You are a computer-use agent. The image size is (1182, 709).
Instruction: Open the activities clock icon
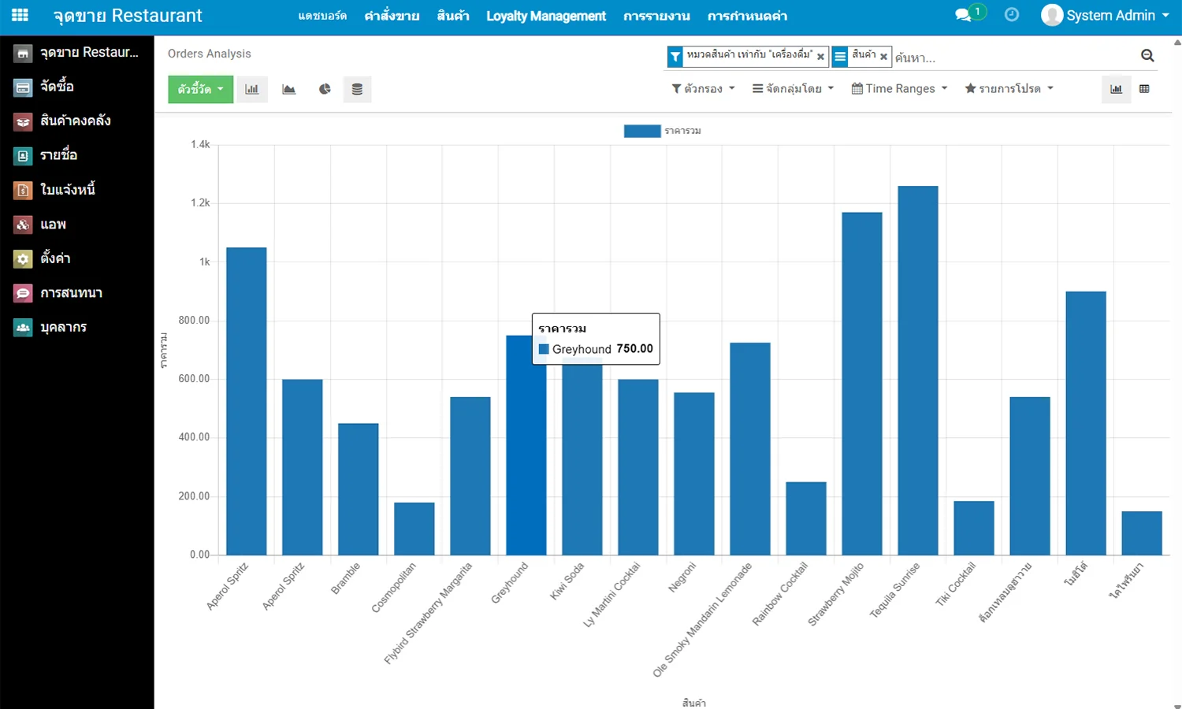pyautogui.click(x=1012, y=15)
